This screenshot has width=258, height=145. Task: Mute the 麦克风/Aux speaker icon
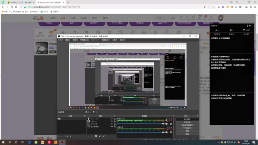pyautogui.click(x=167, y=124)
